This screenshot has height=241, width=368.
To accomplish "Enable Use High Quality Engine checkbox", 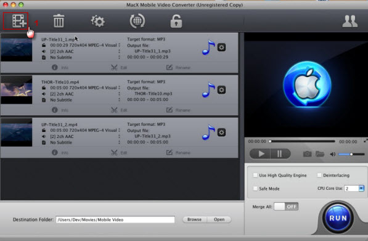I will pyautogui.click(x=255, y=175).
